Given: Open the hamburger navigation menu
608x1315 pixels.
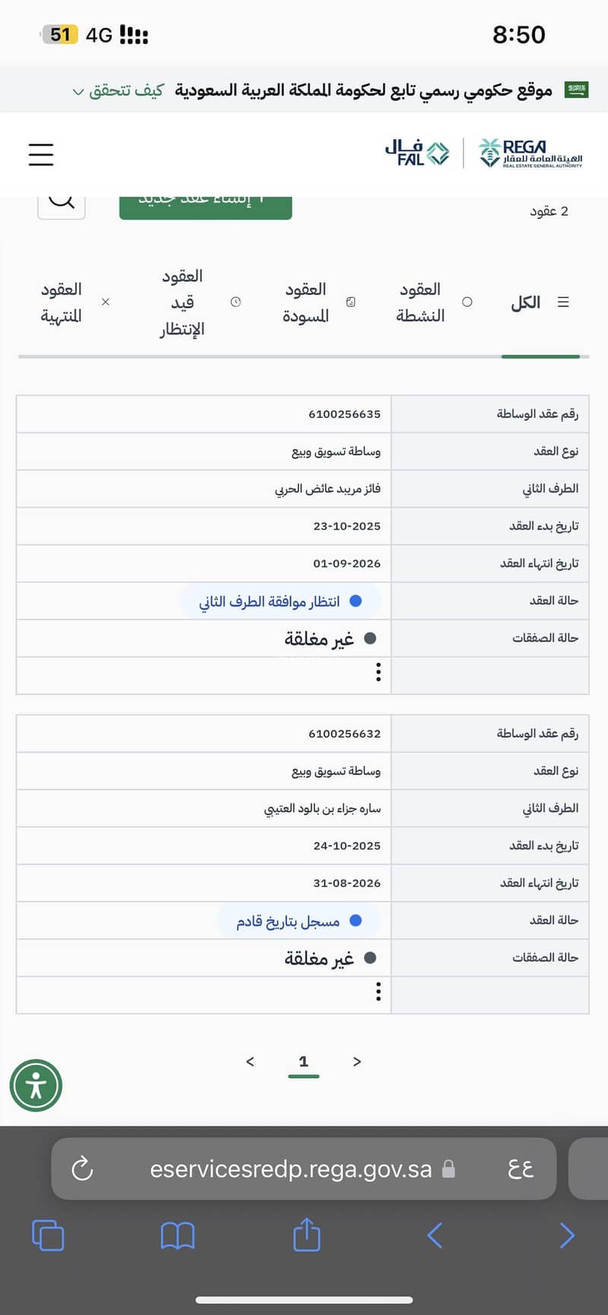Looking at the screenshot, I should point(41,154).
